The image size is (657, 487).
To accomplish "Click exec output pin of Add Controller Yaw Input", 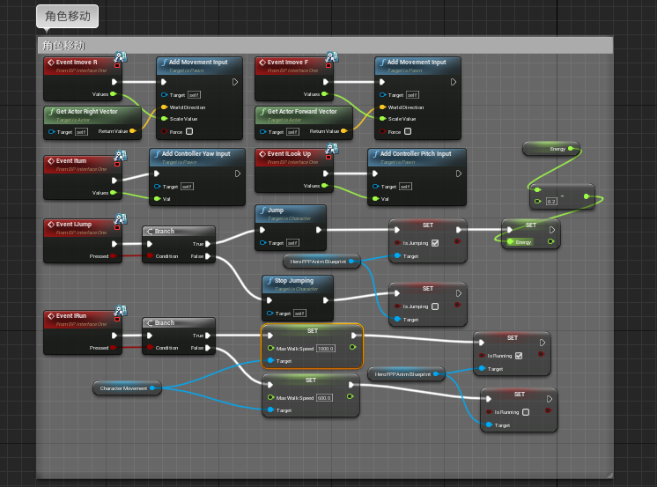I will 238,173.
